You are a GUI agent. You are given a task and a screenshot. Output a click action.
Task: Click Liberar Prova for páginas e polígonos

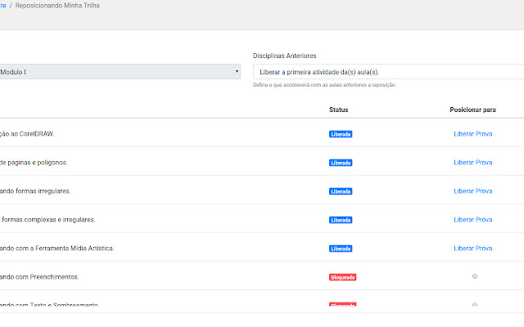[472, 162]
